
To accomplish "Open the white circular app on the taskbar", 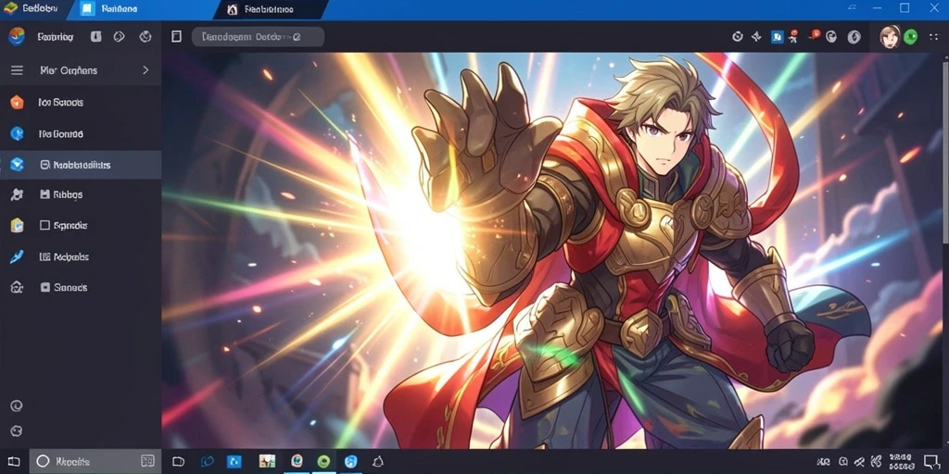I will pos(297,461).
